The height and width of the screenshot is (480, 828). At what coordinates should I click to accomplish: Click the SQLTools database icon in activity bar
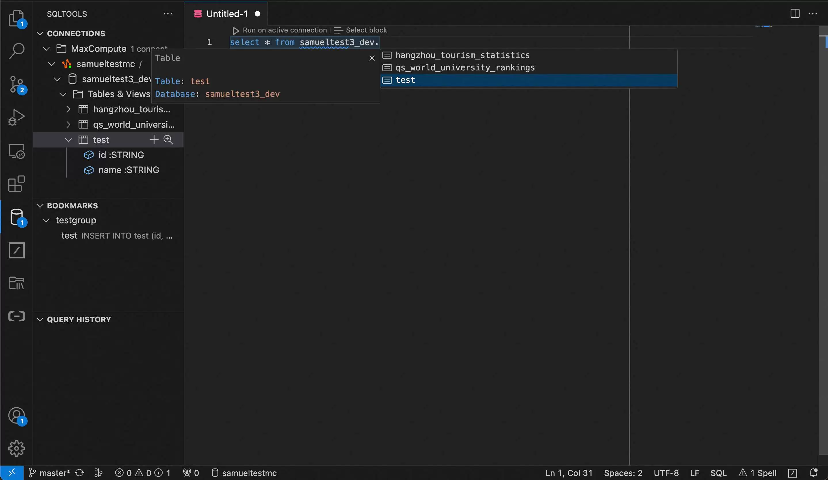pyautogui.click(x=16, y=217)
